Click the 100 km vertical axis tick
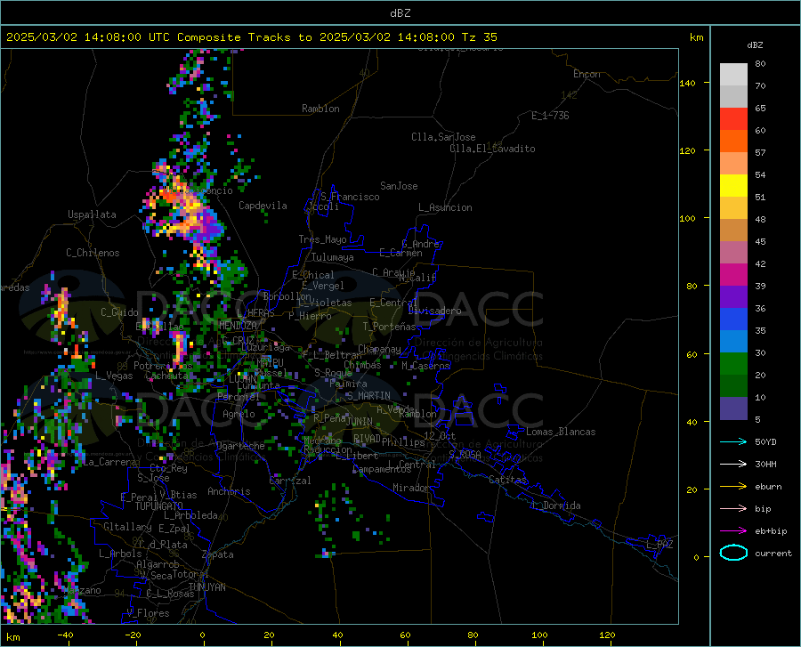801x647 pixels. (x=687, y=218)
